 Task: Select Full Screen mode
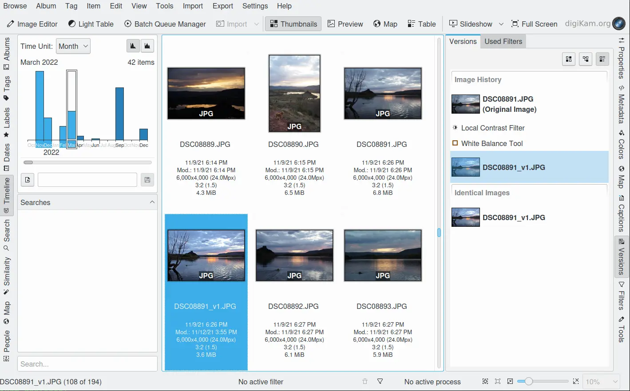point(534,24)
